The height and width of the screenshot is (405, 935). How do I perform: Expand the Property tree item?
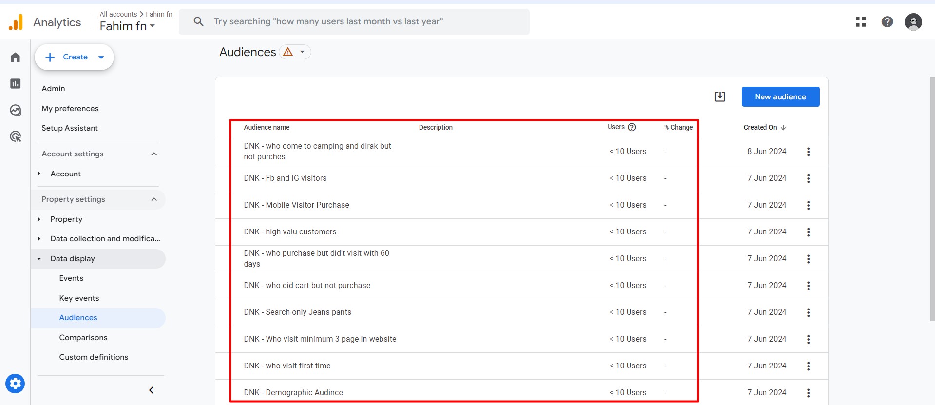tap(39, 219)
